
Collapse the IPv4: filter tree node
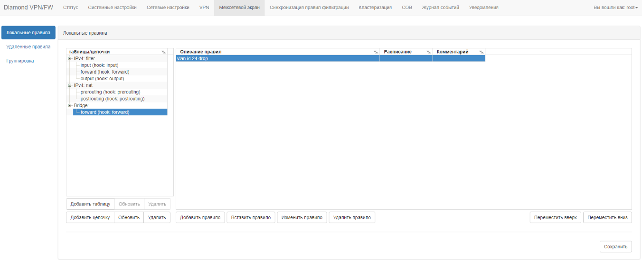(69, 58)
